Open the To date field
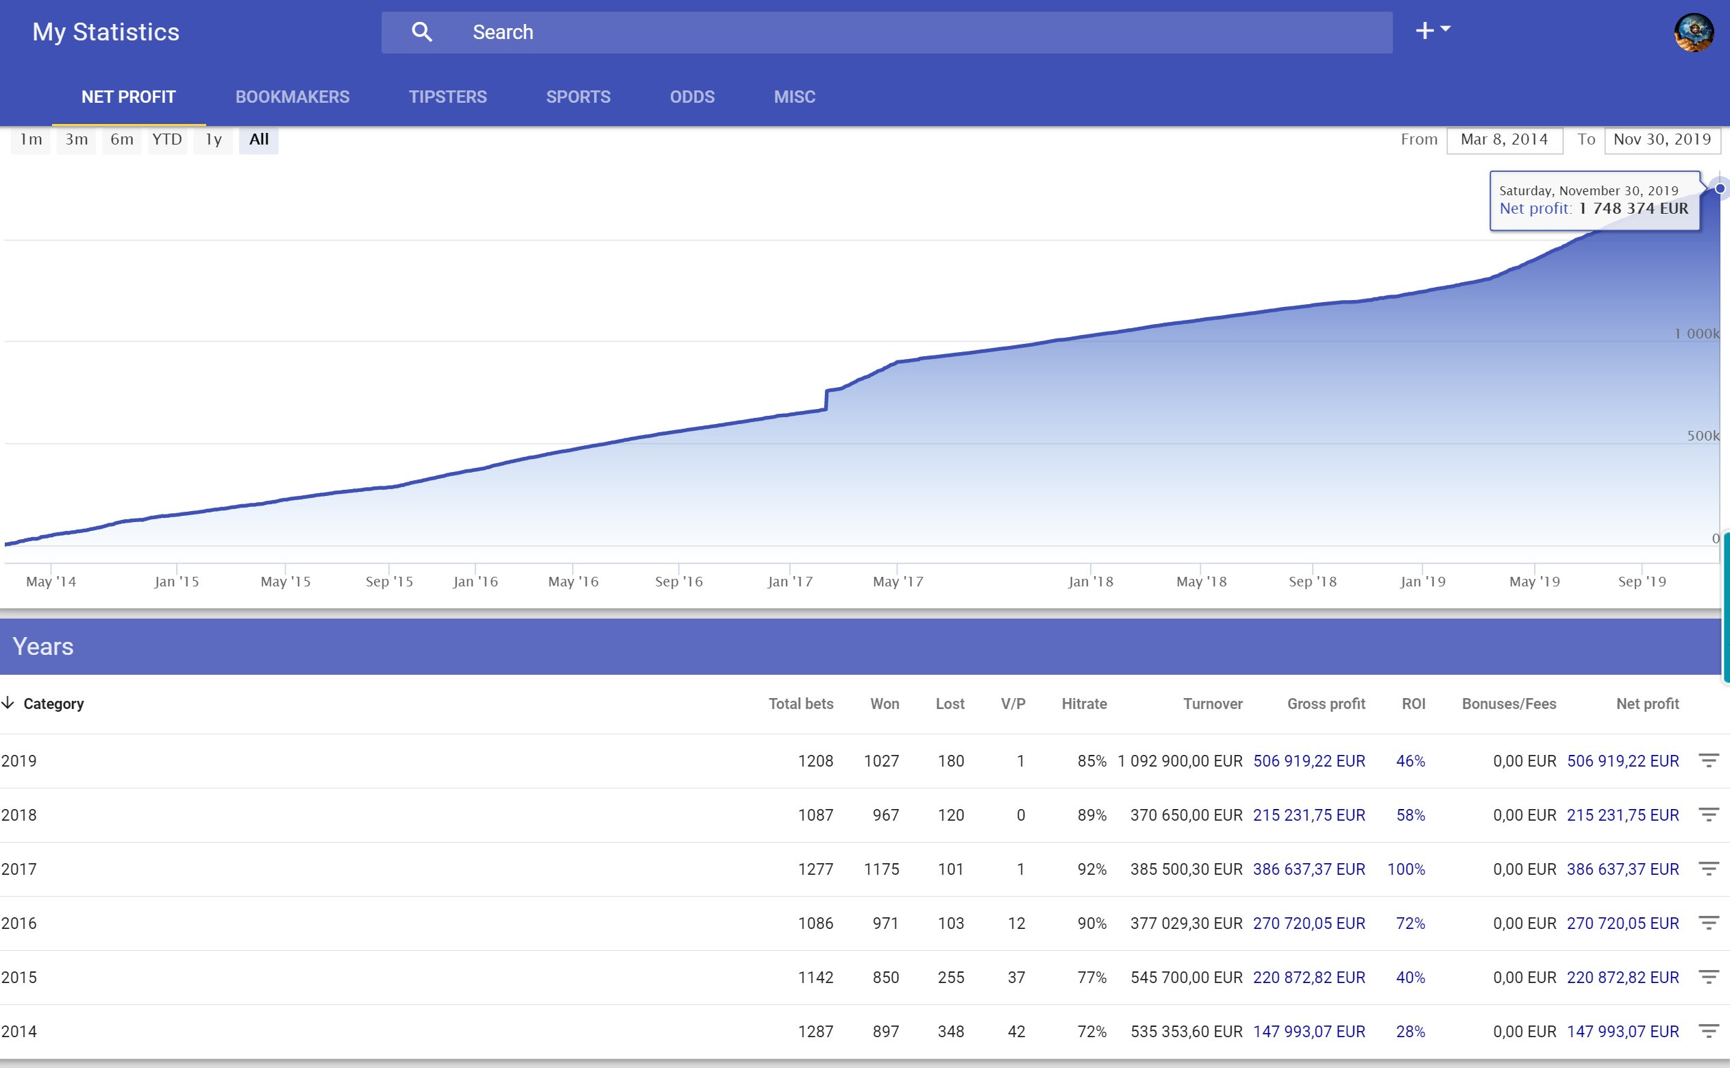Viewport: 1730px width, 1068px height. tap(1661, 140)
